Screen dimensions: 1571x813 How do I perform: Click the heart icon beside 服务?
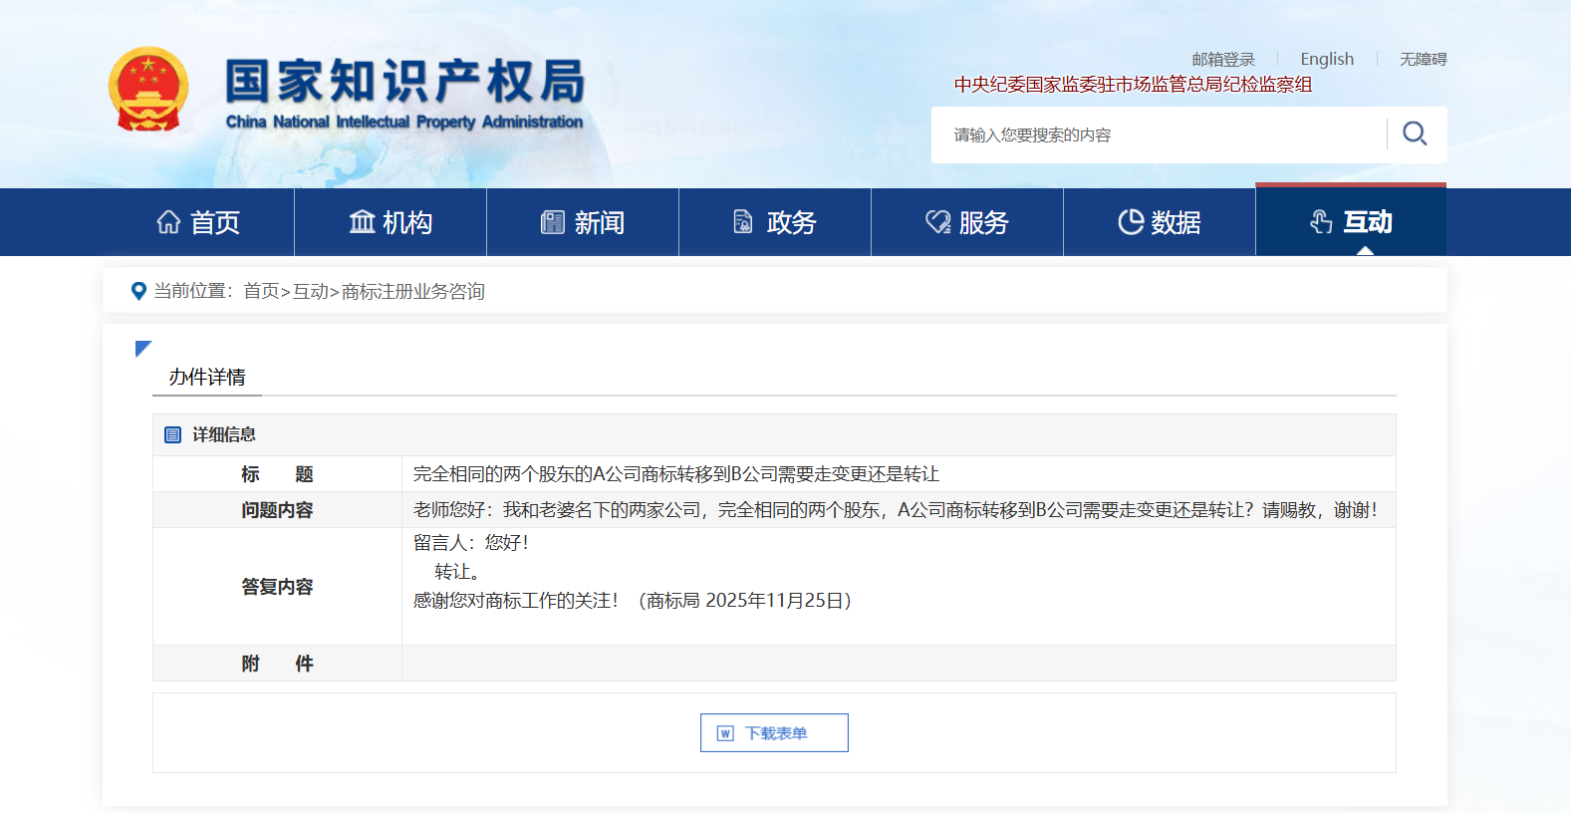pyautogui.click(x=937, y=222)
